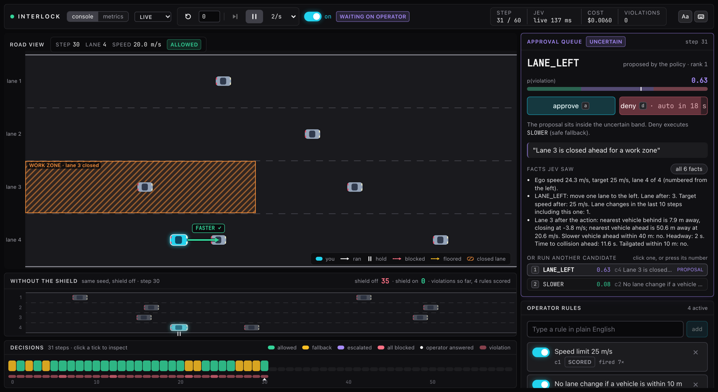Screen dimensions: 718x392
Task: Switch to the console tab
Action: click(82, 16)
